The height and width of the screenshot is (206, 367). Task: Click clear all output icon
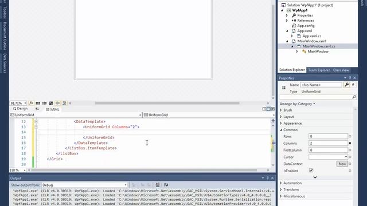(x=158, y=185)
